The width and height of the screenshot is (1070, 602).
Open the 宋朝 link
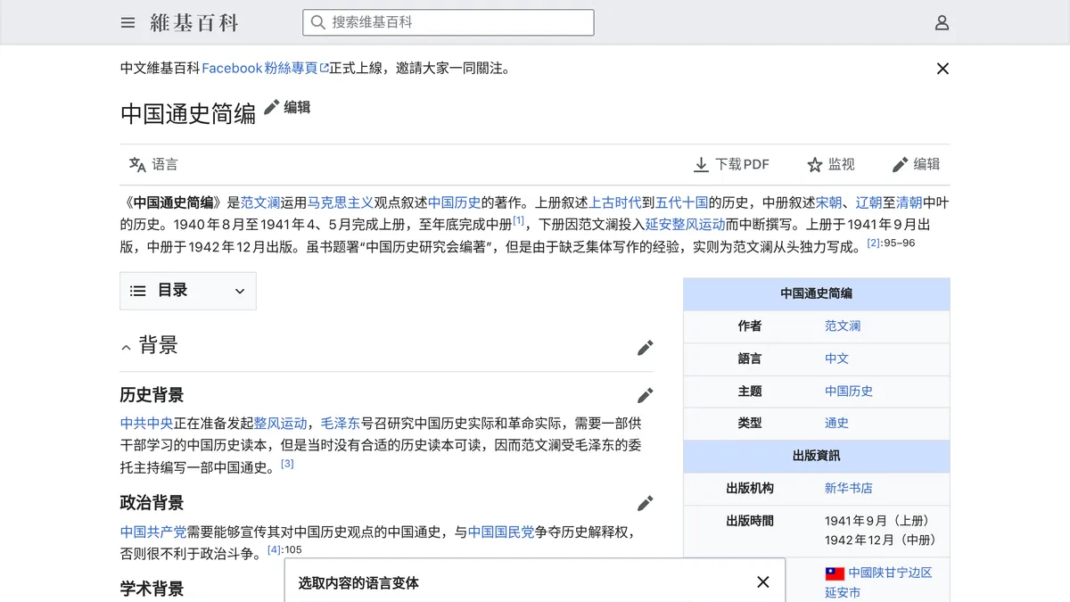pos(829,202)
